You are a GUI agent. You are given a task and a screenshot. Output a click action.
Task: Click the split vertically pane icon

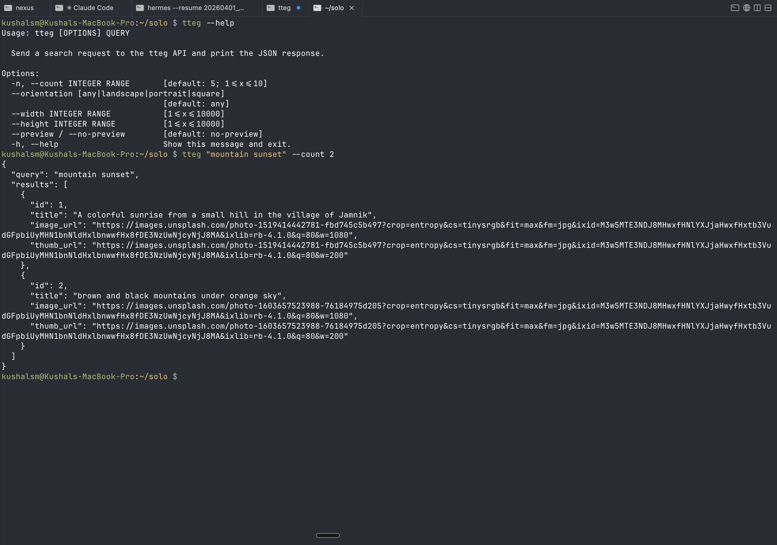(x=757, y=8)
